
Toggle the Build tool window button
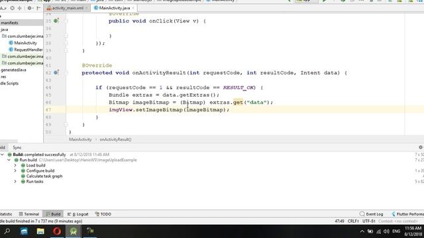pos(53,214)
